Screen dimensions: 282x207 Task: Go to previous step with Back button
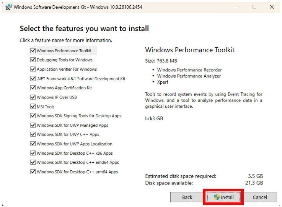187,197
